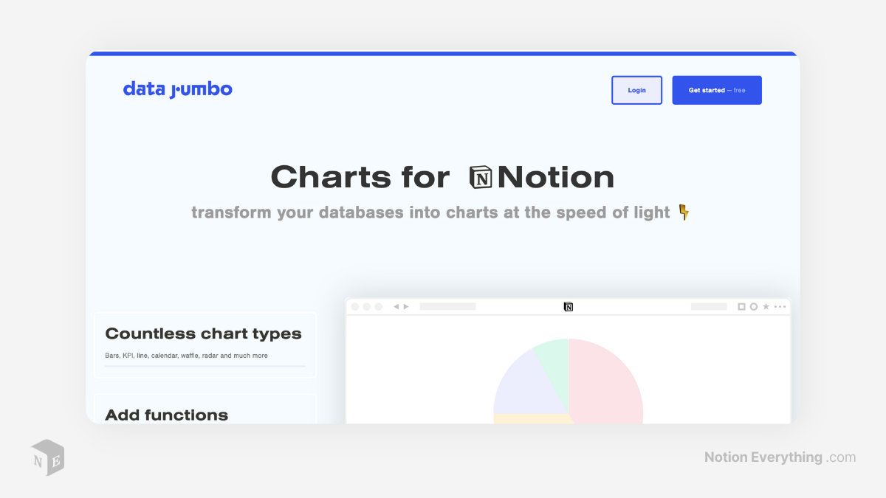The width and height of the screenshot is (886, 498).
Task: Click the red traffic light dot on the mockup
Action: (x=355, y=306)
